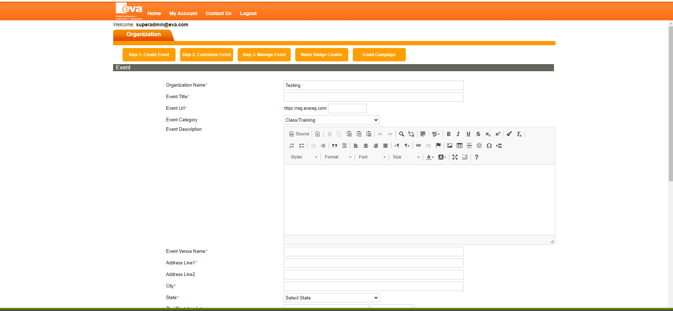Viewport: 673px width, 311px height.
Task: Open the Background Color picker
Action: click(x=442, y=157)
